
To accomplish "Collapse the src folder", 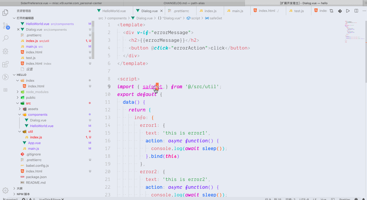I will (x=18, y=103).
